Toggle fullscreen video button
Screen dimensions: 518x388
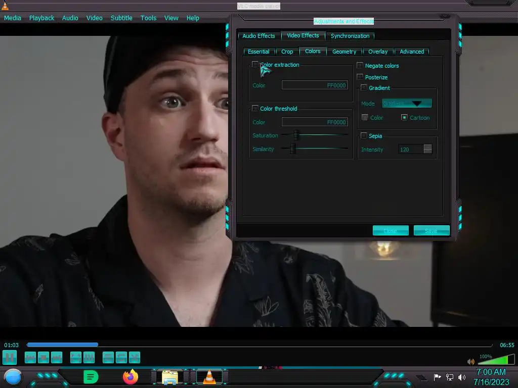point(76,358)
